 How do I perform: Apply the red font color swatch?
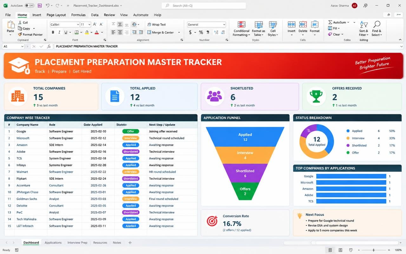[x=97, y=32]
